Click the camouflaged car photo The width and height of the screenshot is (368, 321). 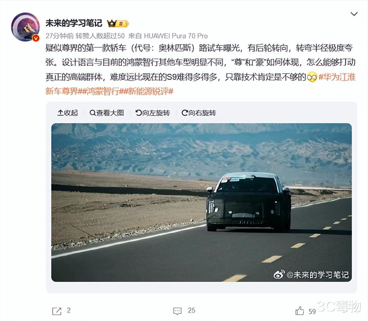201,202
